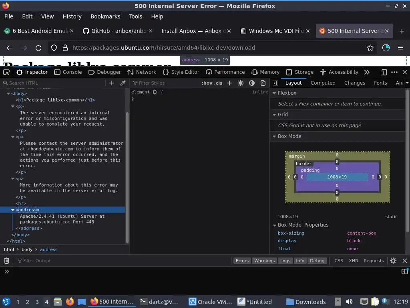
Task: Collapse the body element tree node
Action: (x=8, y=93)
